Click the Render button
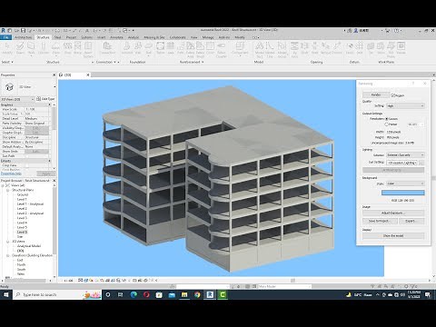The height and width of the screenshot is (327, 436). pos(376,94)
